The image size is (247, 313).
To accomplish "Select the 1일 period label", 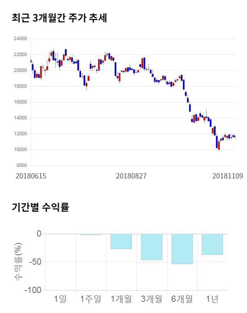I will click(60, 299).
